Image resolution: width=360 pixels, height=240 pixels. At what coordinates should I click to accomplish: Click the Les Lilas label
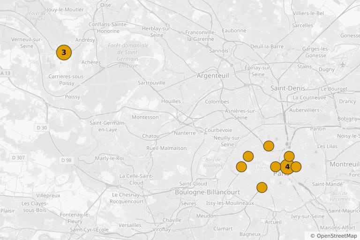(x=327, y=146)
